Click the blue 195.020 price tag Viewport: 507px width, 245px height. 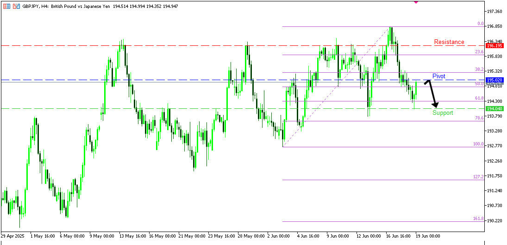click(x=494, y=80)
